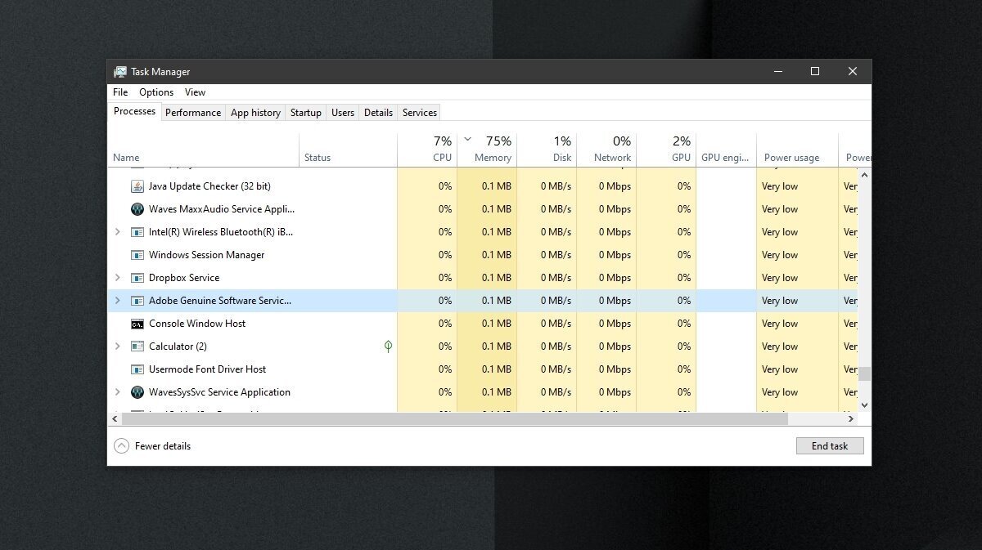Expand the Intel Wireless Bluetooth process group

click(x=118, y=232)
